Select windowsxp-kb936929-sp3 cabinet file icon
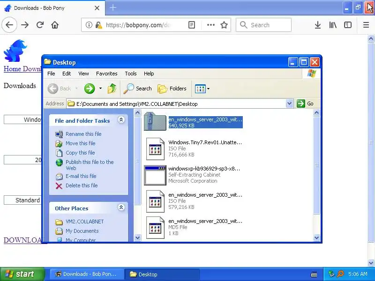This screenshot has width=375, height=281. click(x=155, y=175)
